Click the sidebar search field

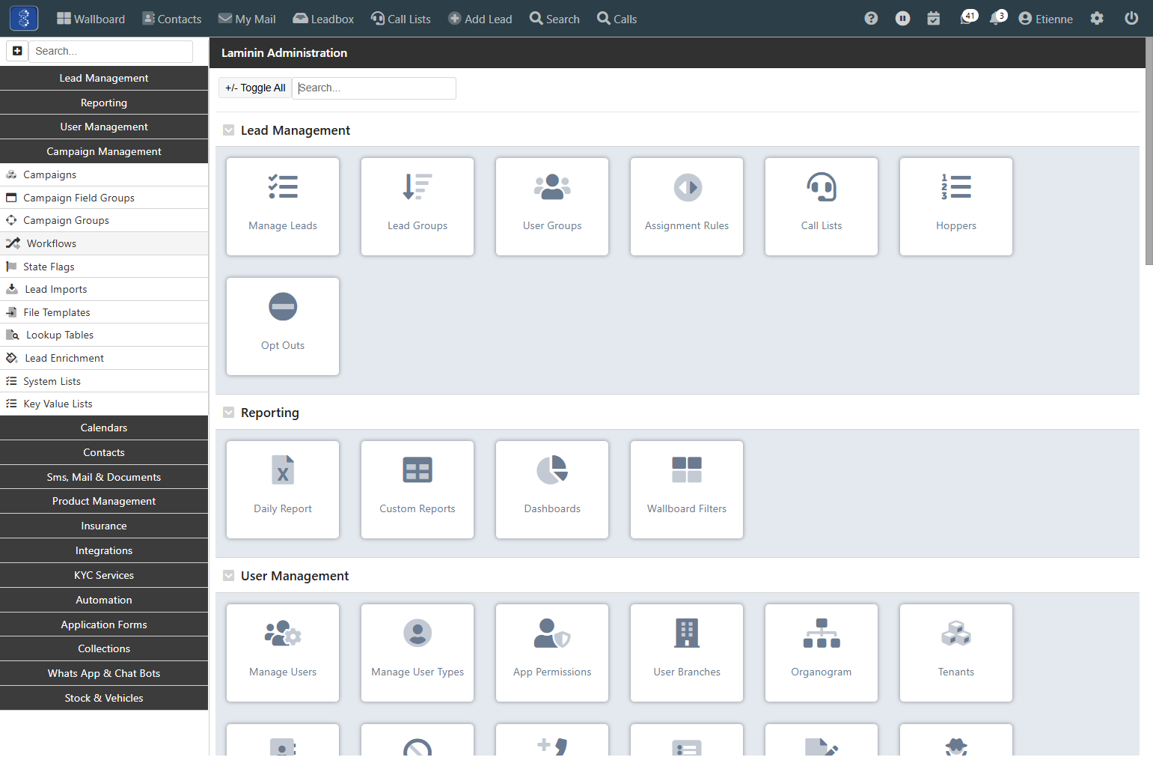coord(111,51)
